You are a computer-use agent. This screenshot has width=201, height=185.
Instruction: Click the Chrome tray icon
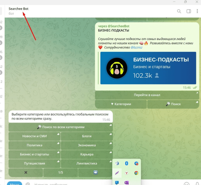136,173
